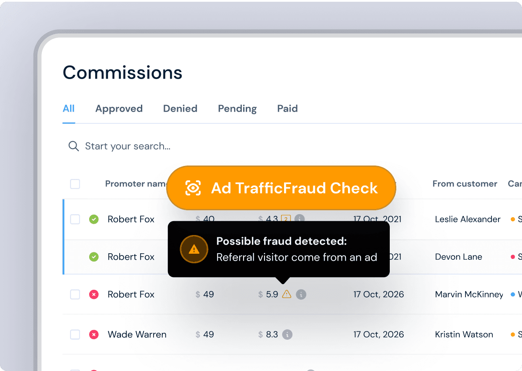Switch to the All tab

(x=69, y=109)
